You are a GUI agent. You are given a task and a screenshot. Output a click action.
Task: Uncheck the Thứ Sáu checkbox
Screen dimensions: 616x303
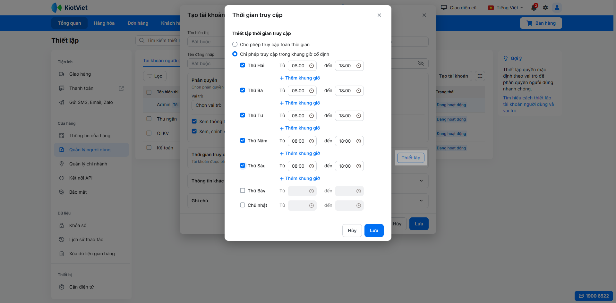(x=243, y=166)
